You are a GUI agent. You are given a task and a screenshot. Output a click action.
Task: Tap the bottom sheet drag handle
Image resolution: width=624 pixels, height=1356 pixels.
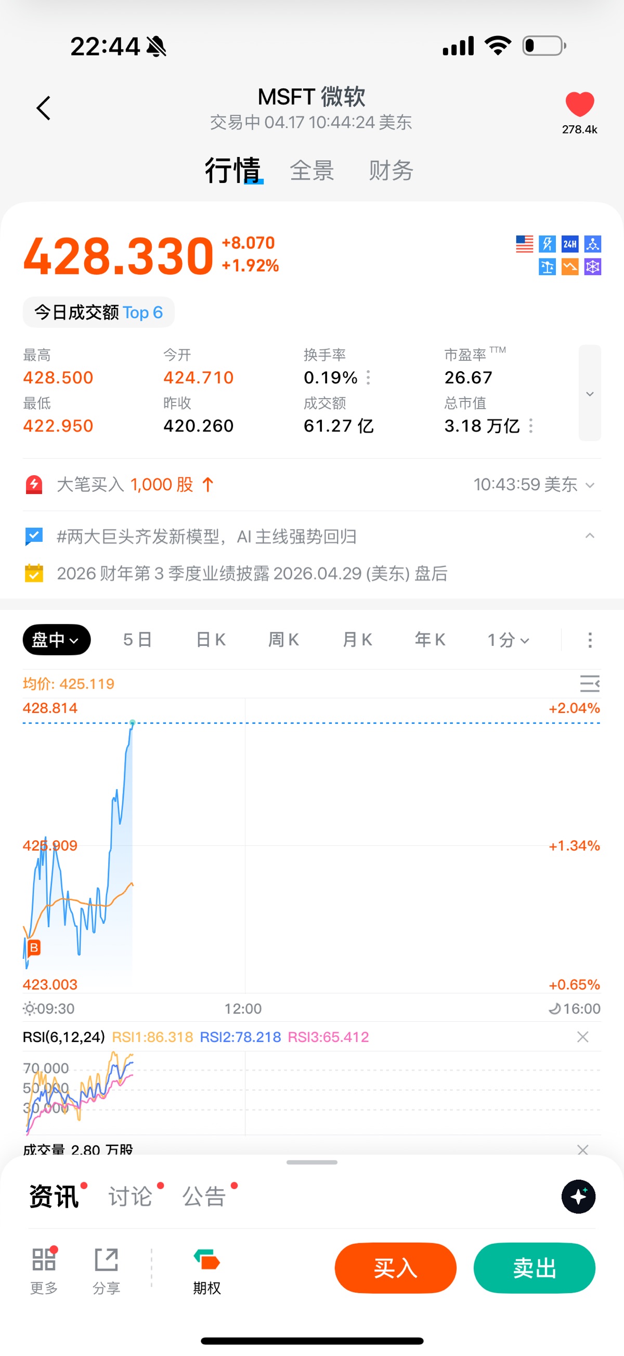coord(311,1162)
